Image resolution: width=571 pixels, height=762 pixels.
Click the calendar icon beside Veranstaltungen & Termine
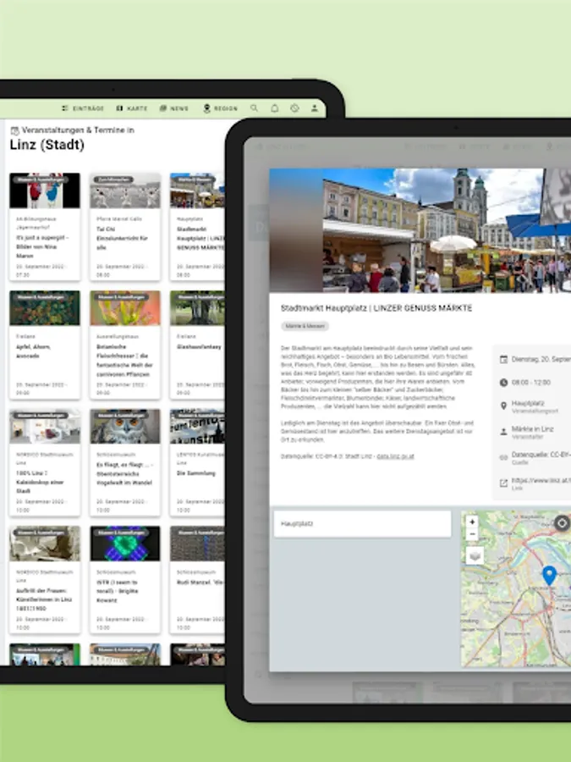(14, 130)
